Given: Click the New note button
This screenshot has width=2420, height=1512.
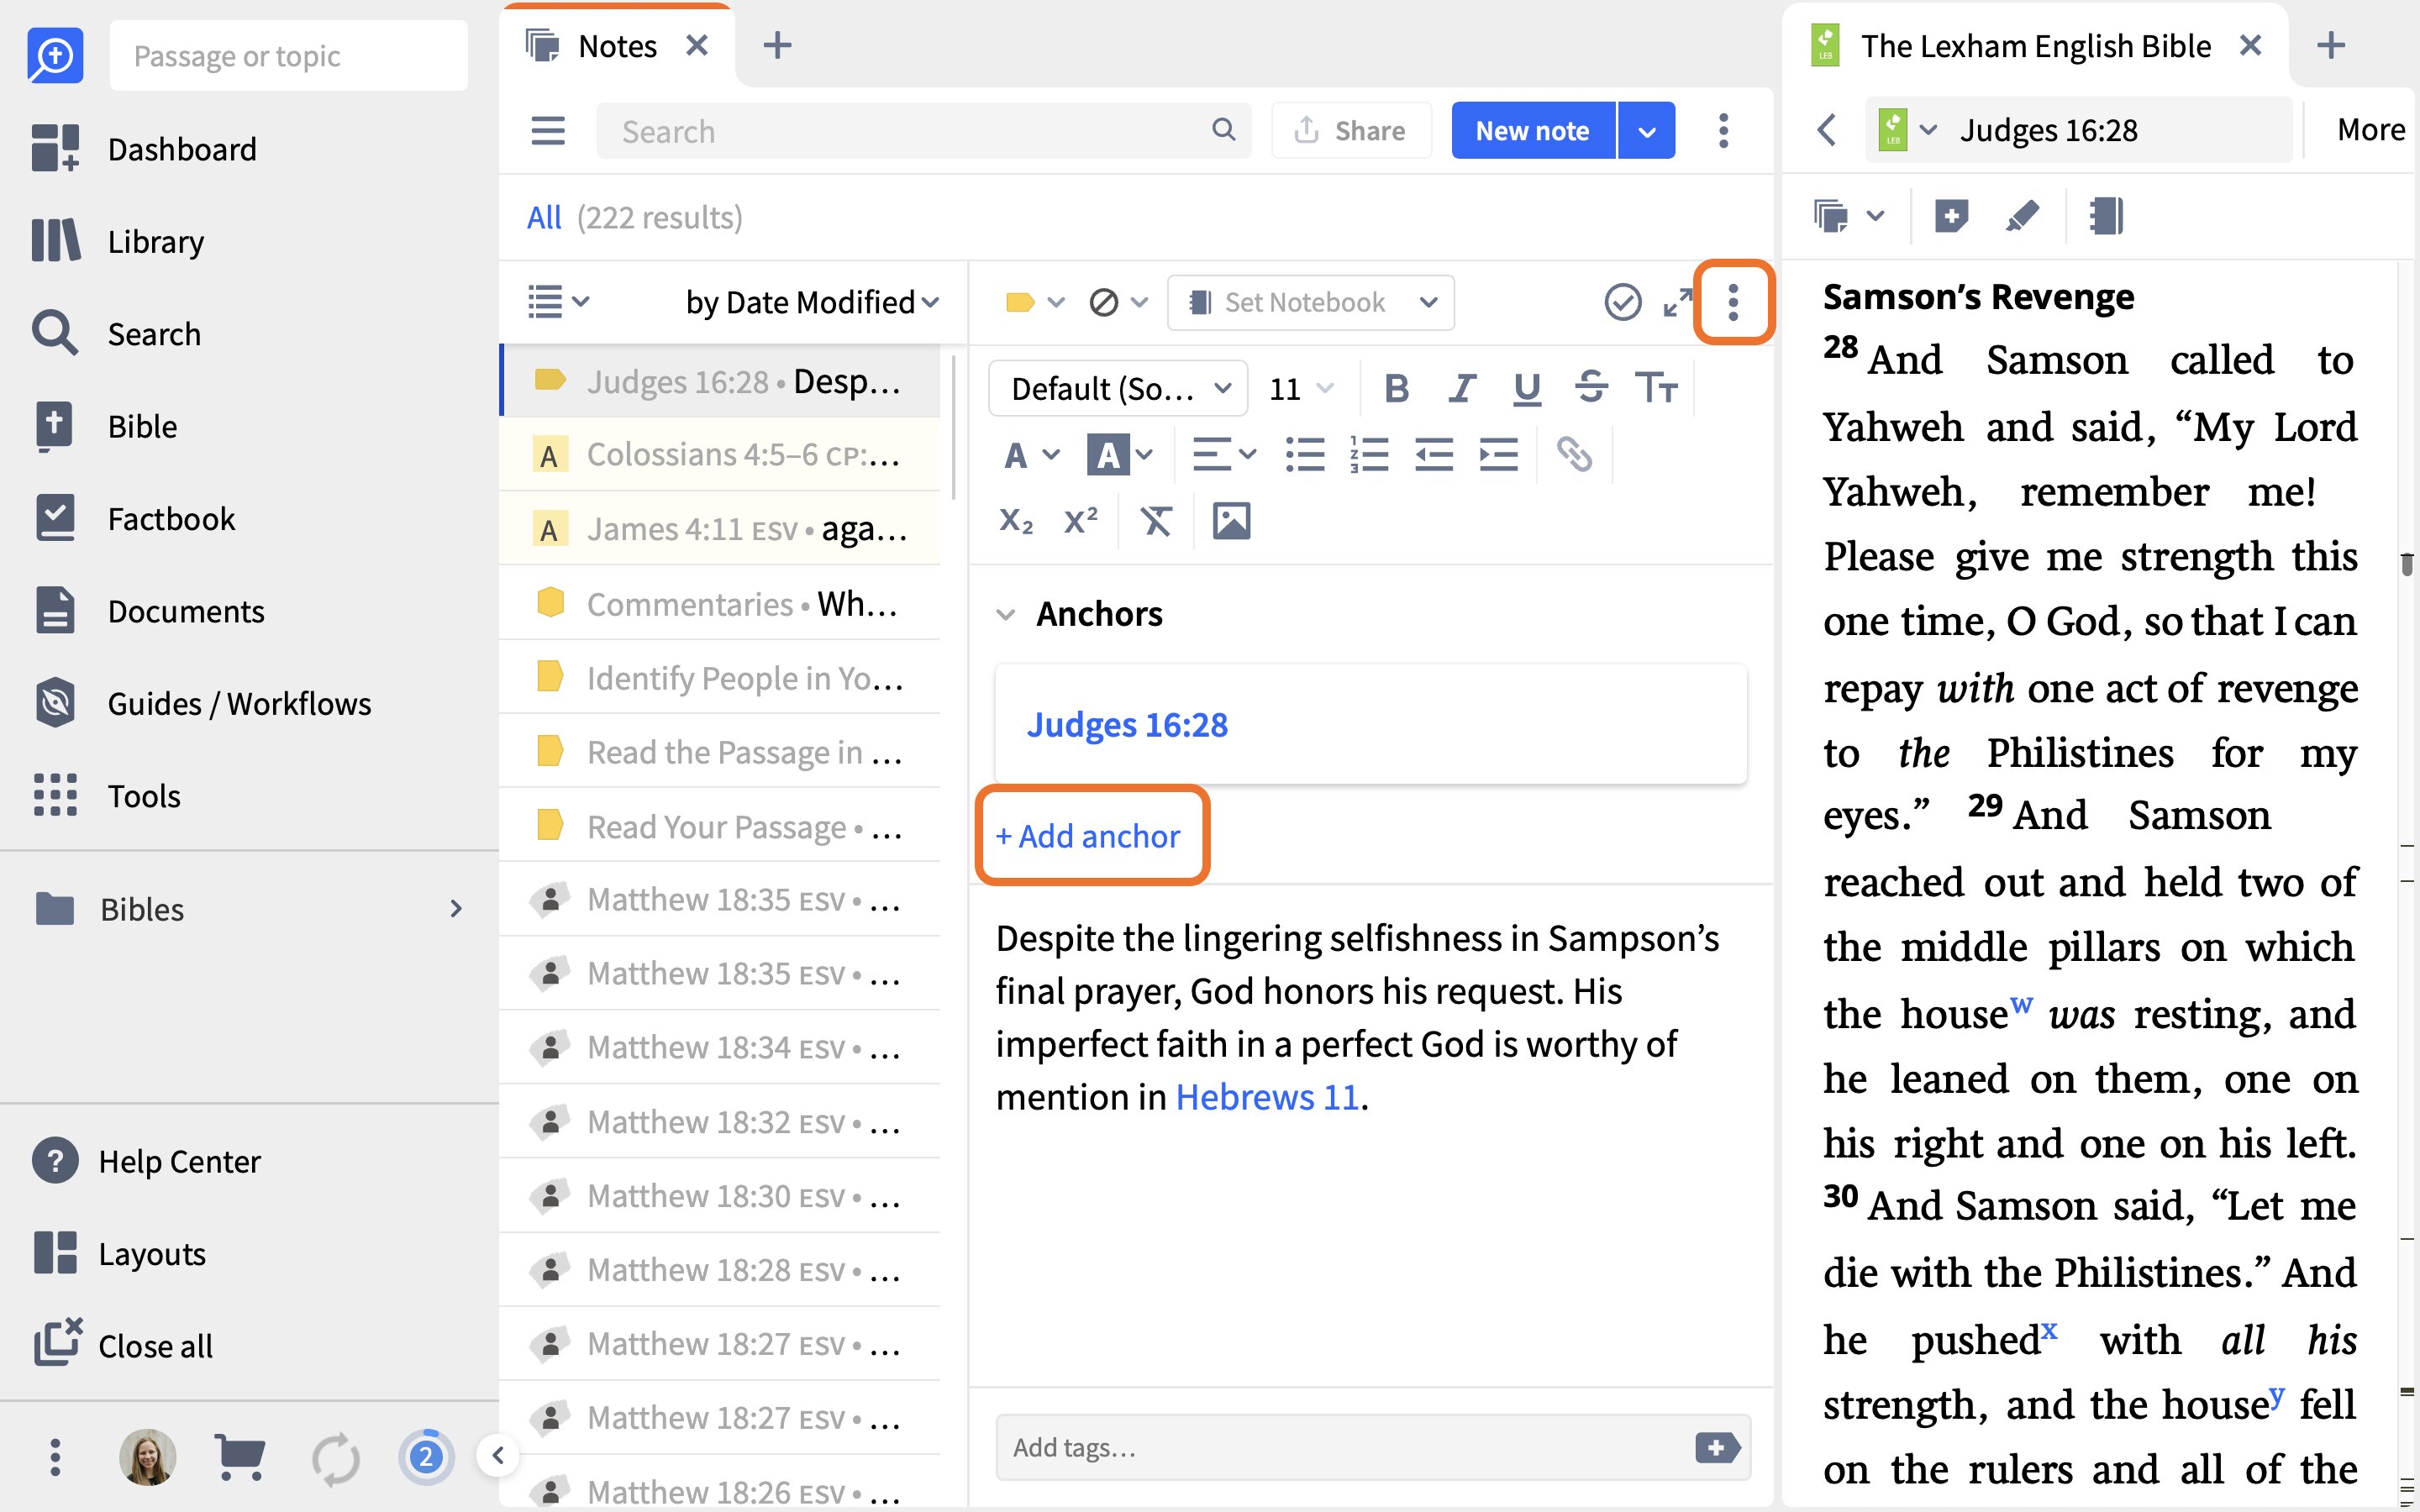Looking at the screenshot, I should [1533, 131].
